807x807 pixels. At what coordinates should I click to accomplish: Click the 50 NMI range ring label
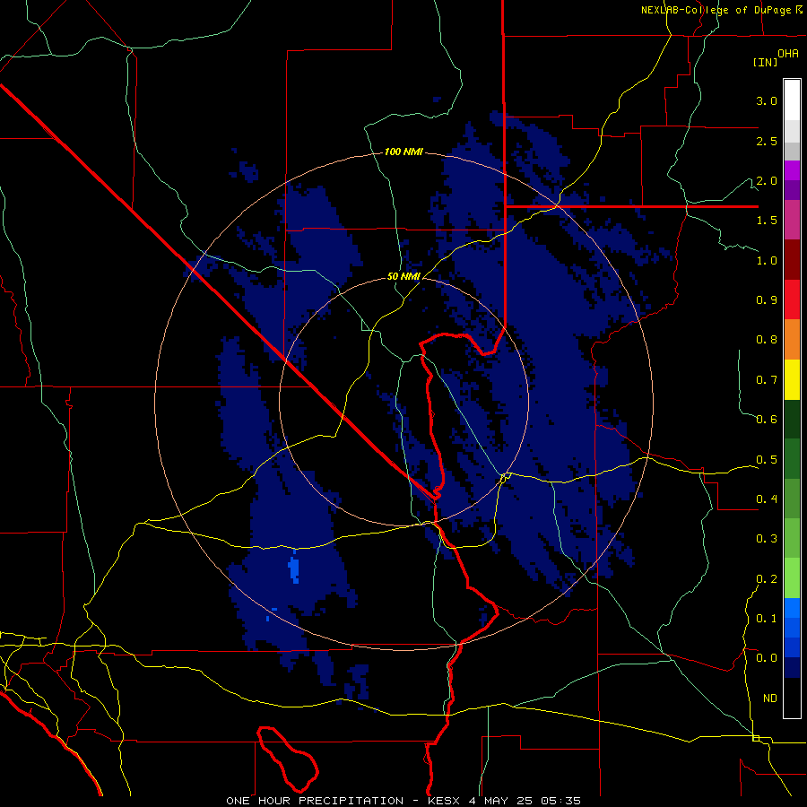(x=404, y=276)
